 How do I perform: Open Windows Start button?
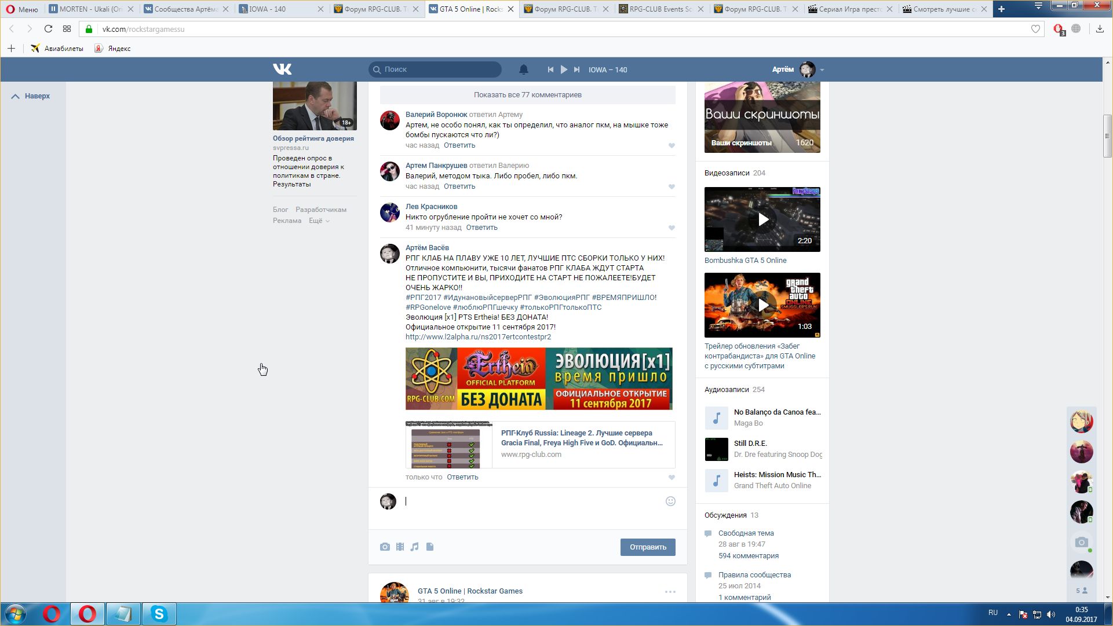click(x=16, y=614)
